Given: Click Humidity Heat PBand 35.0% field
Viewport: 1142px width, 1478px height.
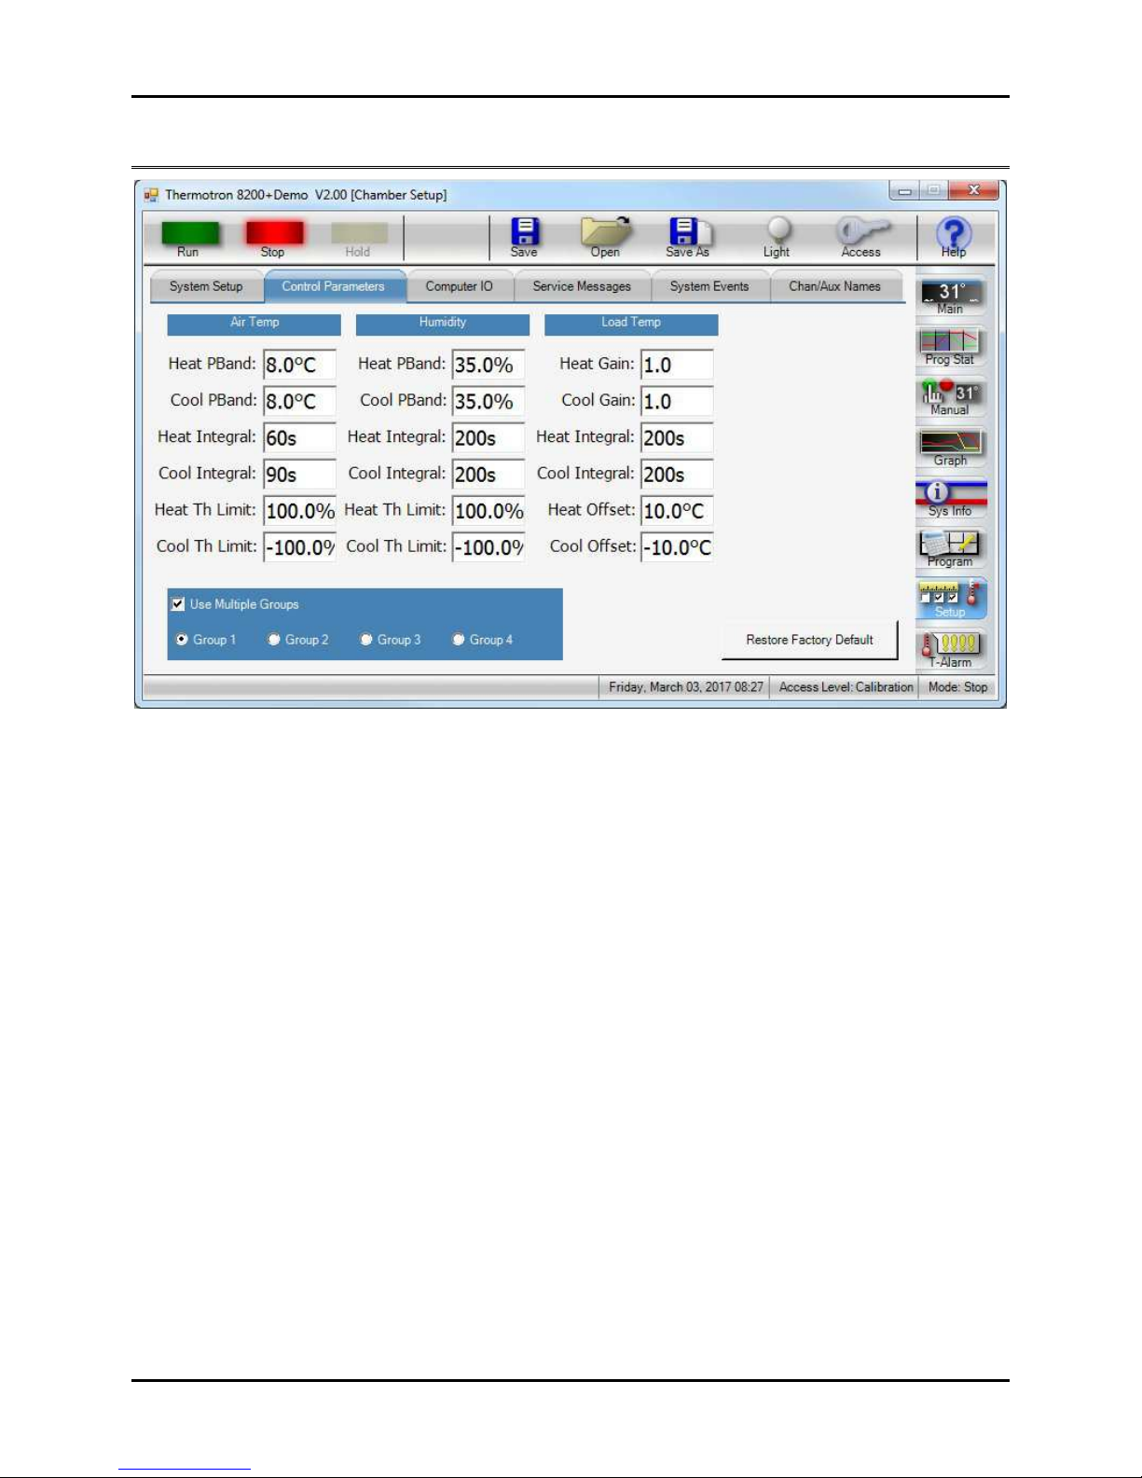Looking at the screenshot, I should [488, 365].
